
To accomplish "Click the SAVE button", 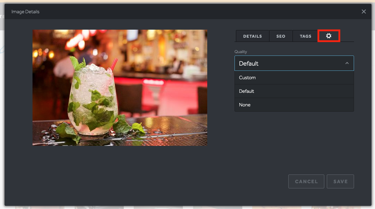I will [340, 181].
